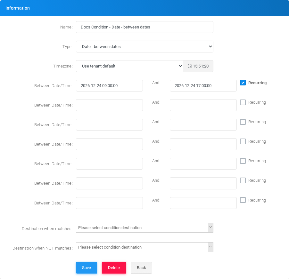Click the Destination when NOT matches label
The height and width of the screenshot is (279, 289).
pos(43,248)
